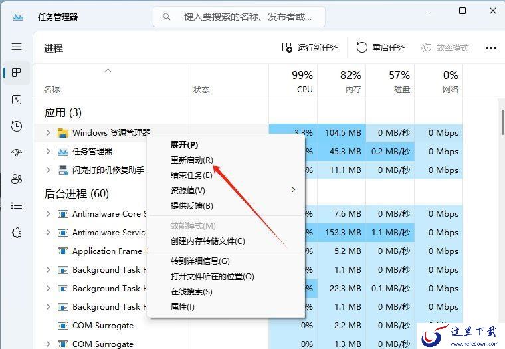The width and height of the screenshot is (505, 349).
Task: Click the three-dots more options button
Action: click(x=491, y=48)
